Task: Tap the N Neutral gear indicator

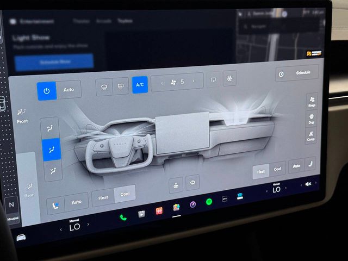Action: pos(12,209)
